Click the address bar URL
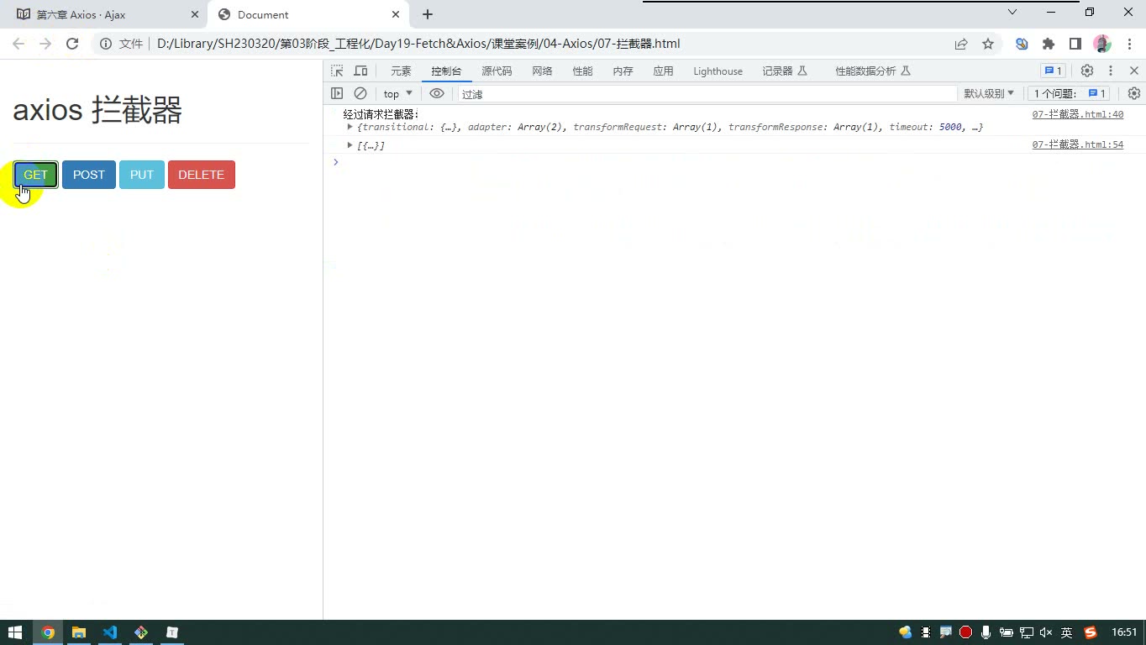 (418, 44)
